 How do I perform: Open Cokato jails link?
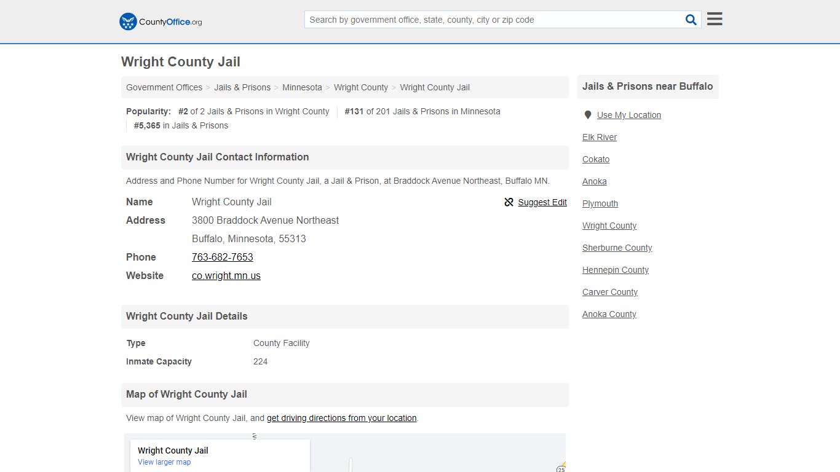(596, 159)
